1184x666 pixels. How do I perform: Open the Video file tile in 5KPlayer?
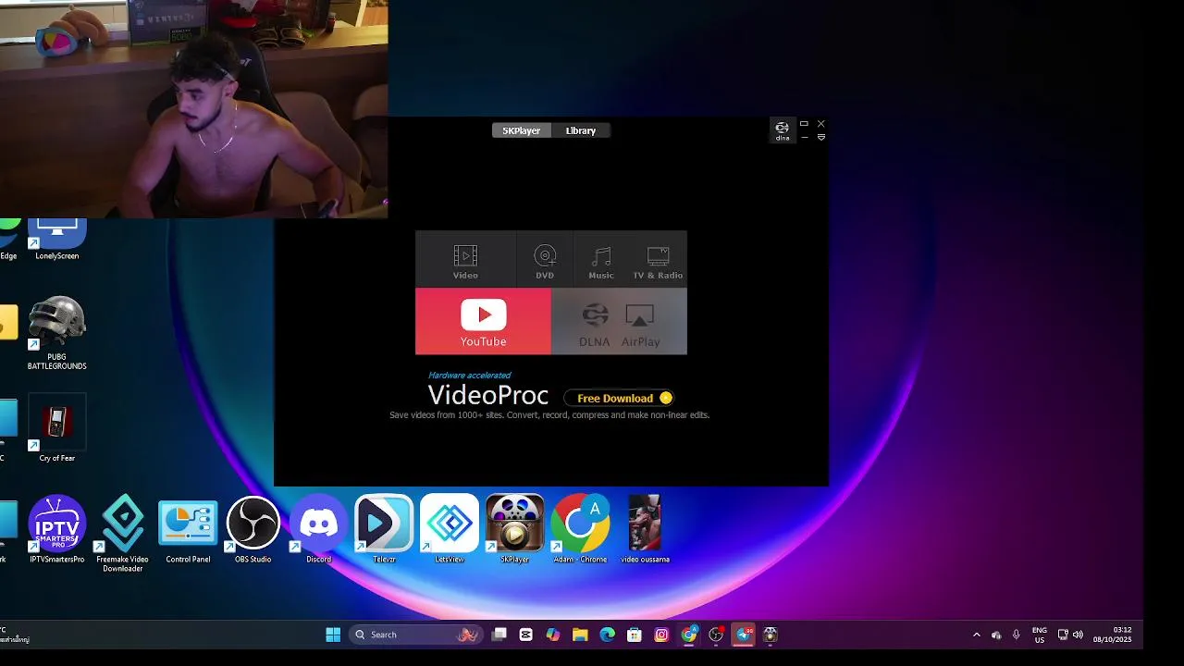(x=465, y=259)
